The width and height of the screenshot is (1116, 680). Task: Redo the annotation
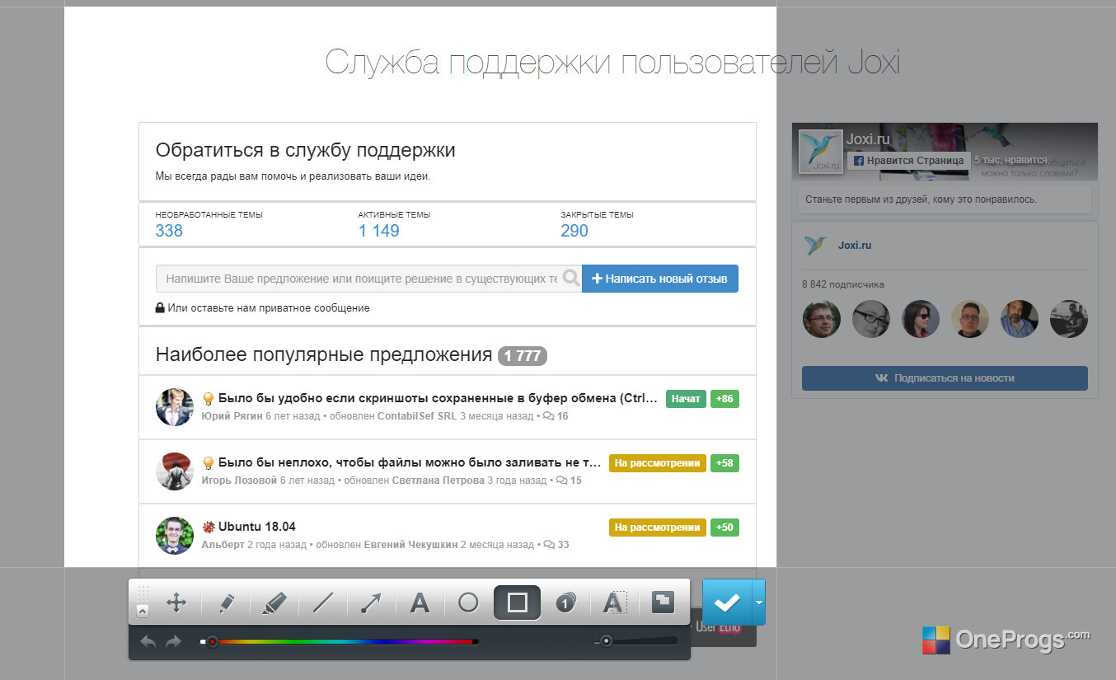(173, 642)
